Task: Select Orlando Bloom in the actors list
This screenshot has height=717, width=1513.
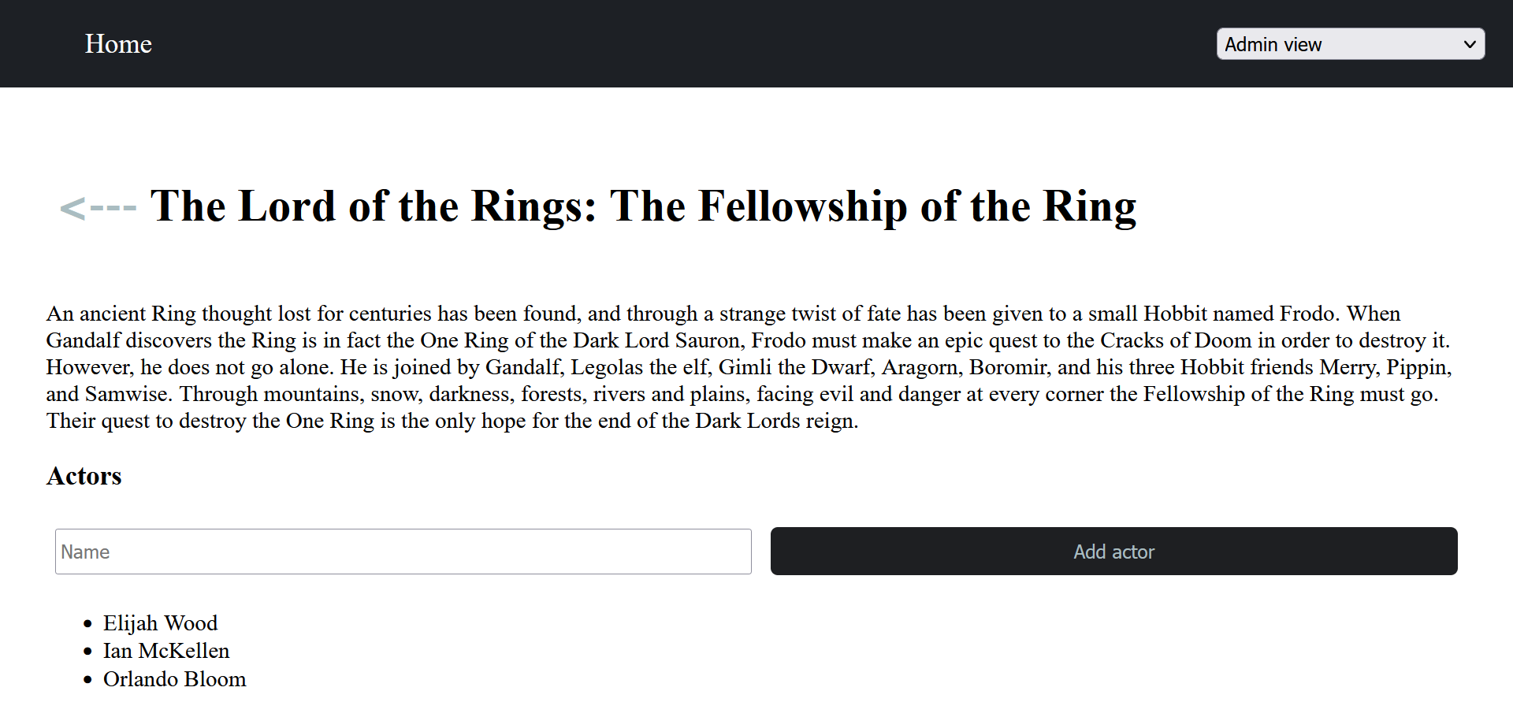Action: (174, 679)
